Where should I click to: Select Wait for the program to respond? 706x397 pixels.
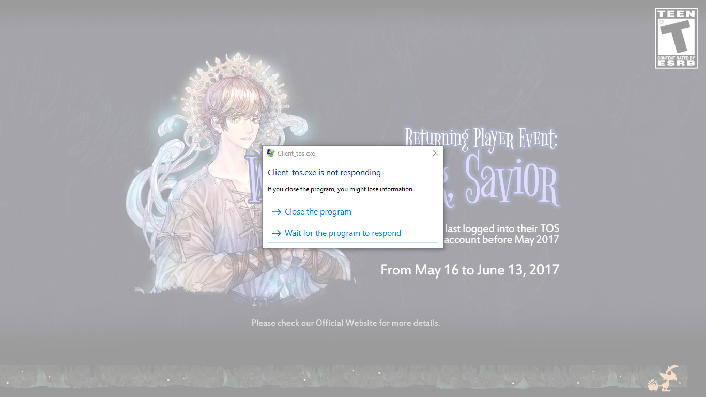pyautogui.click(x=343, y=233)
